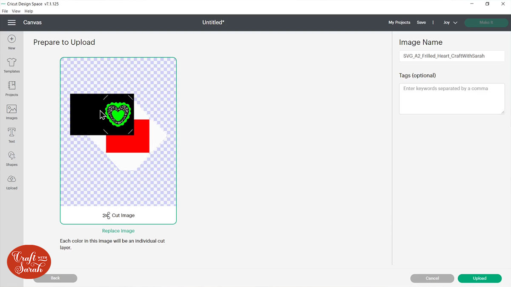Cancel the image upload
This screenshot has width=511, height=287.
pyautogui.click(x=432, y=278)
